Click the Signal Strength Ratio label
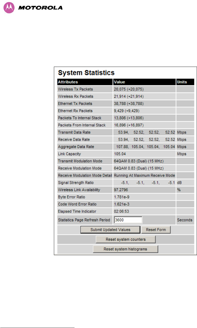Image resolution: width=197 pixels, height=328 pixels. (76, 183)
